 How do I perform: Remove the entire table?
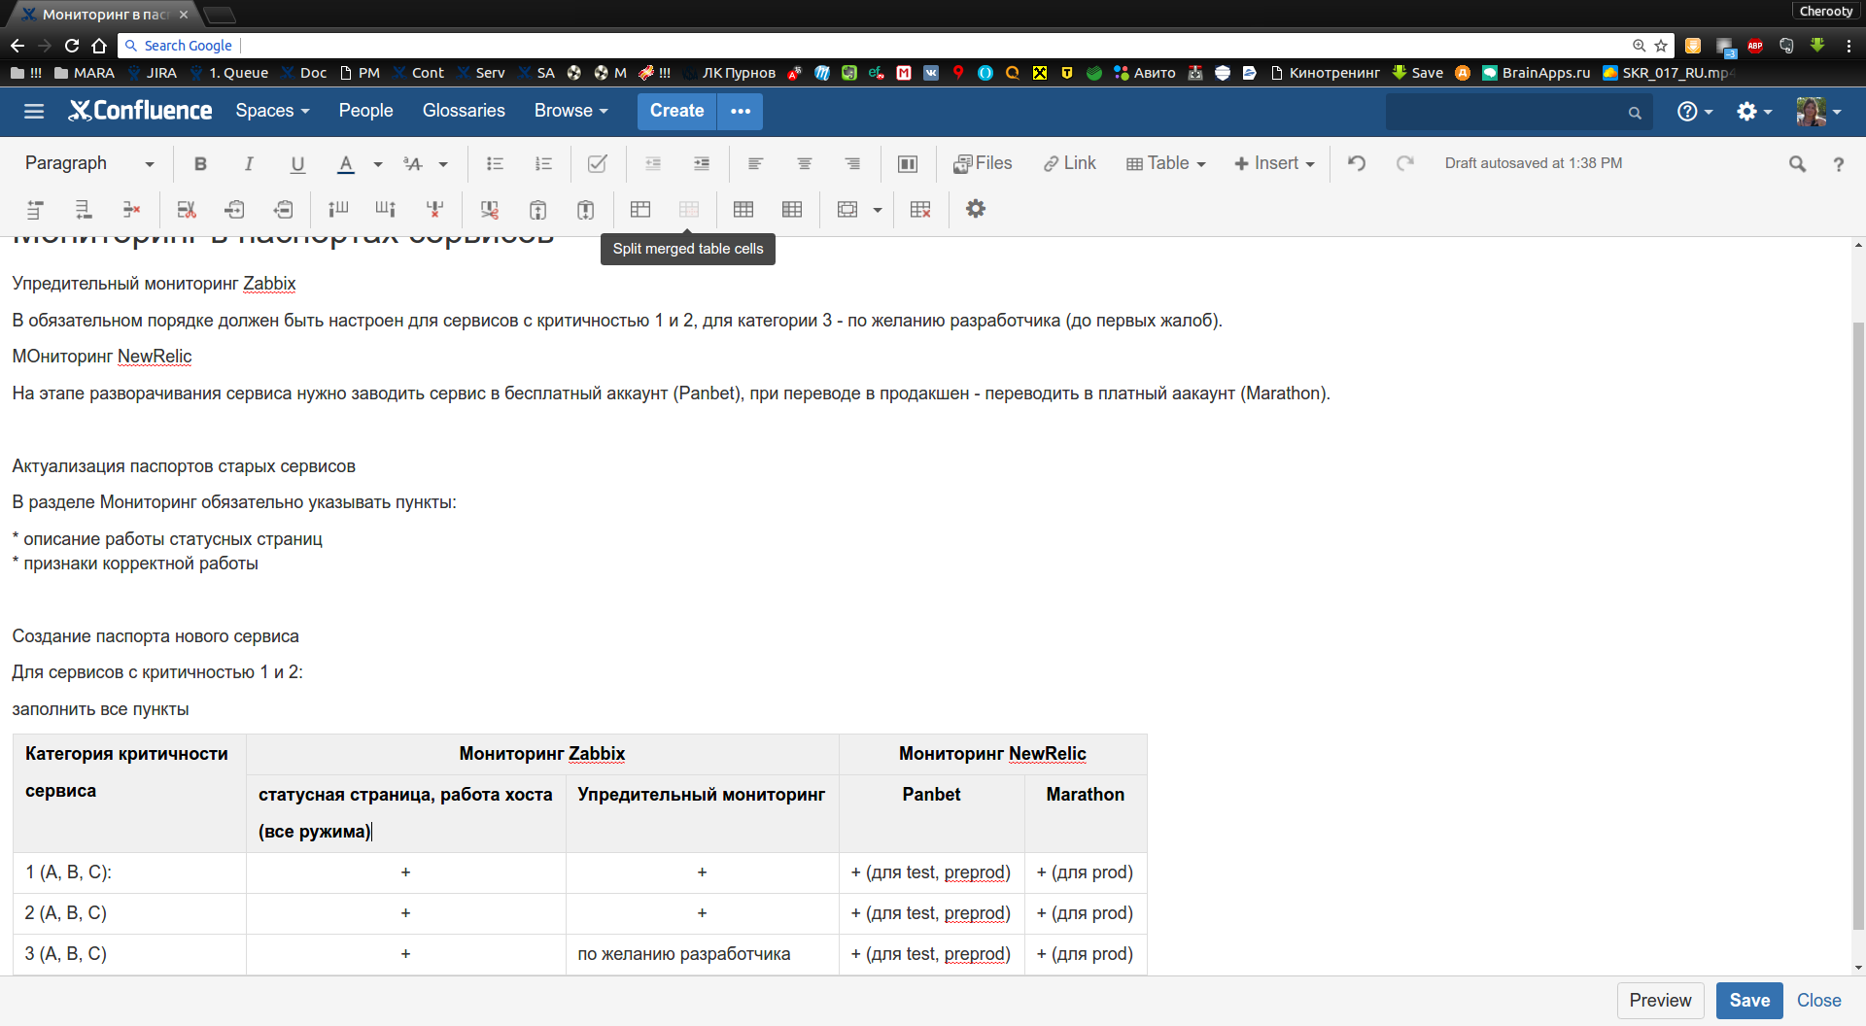click(x=920, y=210)
